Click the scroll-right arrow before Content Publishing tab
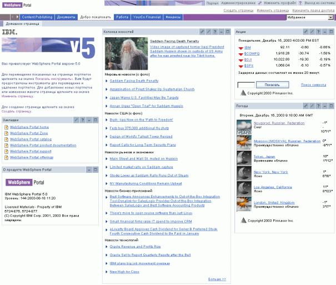Screen dimensions: 336x285 tap(17, 17)
